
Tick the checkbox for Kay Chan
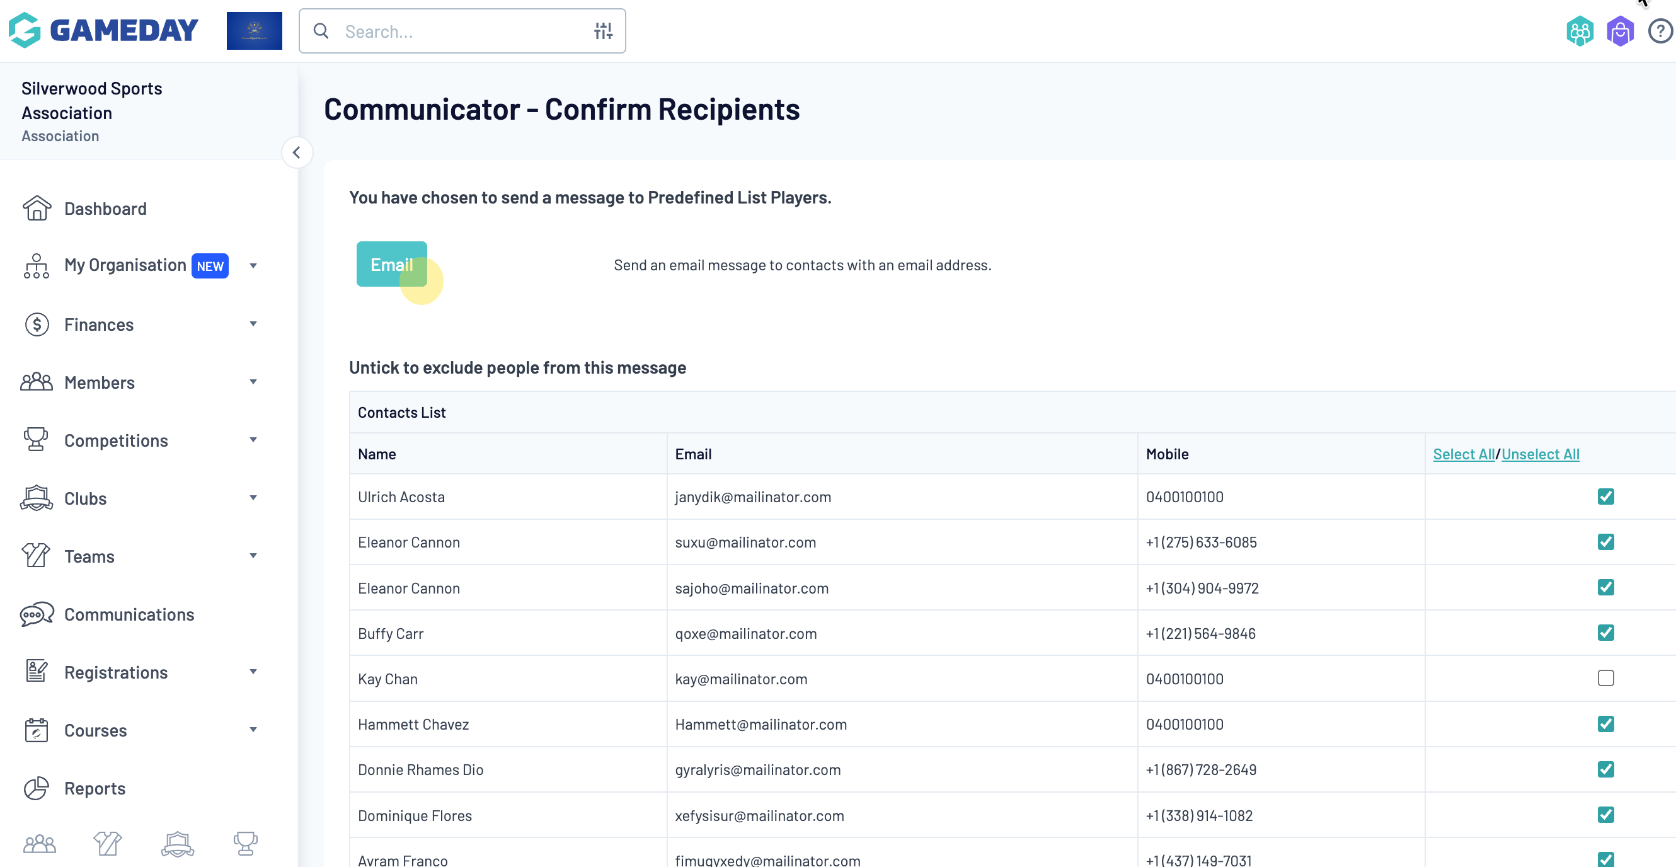1605,679
